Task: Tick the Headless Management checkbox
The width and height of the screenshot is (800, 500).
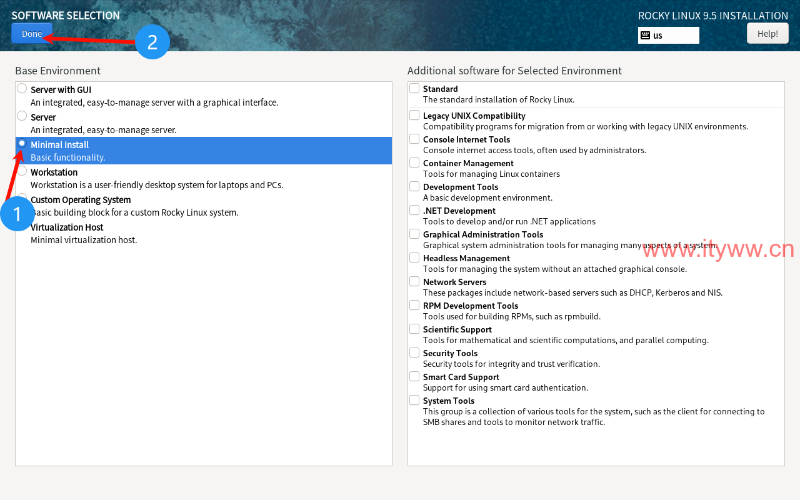Action: 414,257
